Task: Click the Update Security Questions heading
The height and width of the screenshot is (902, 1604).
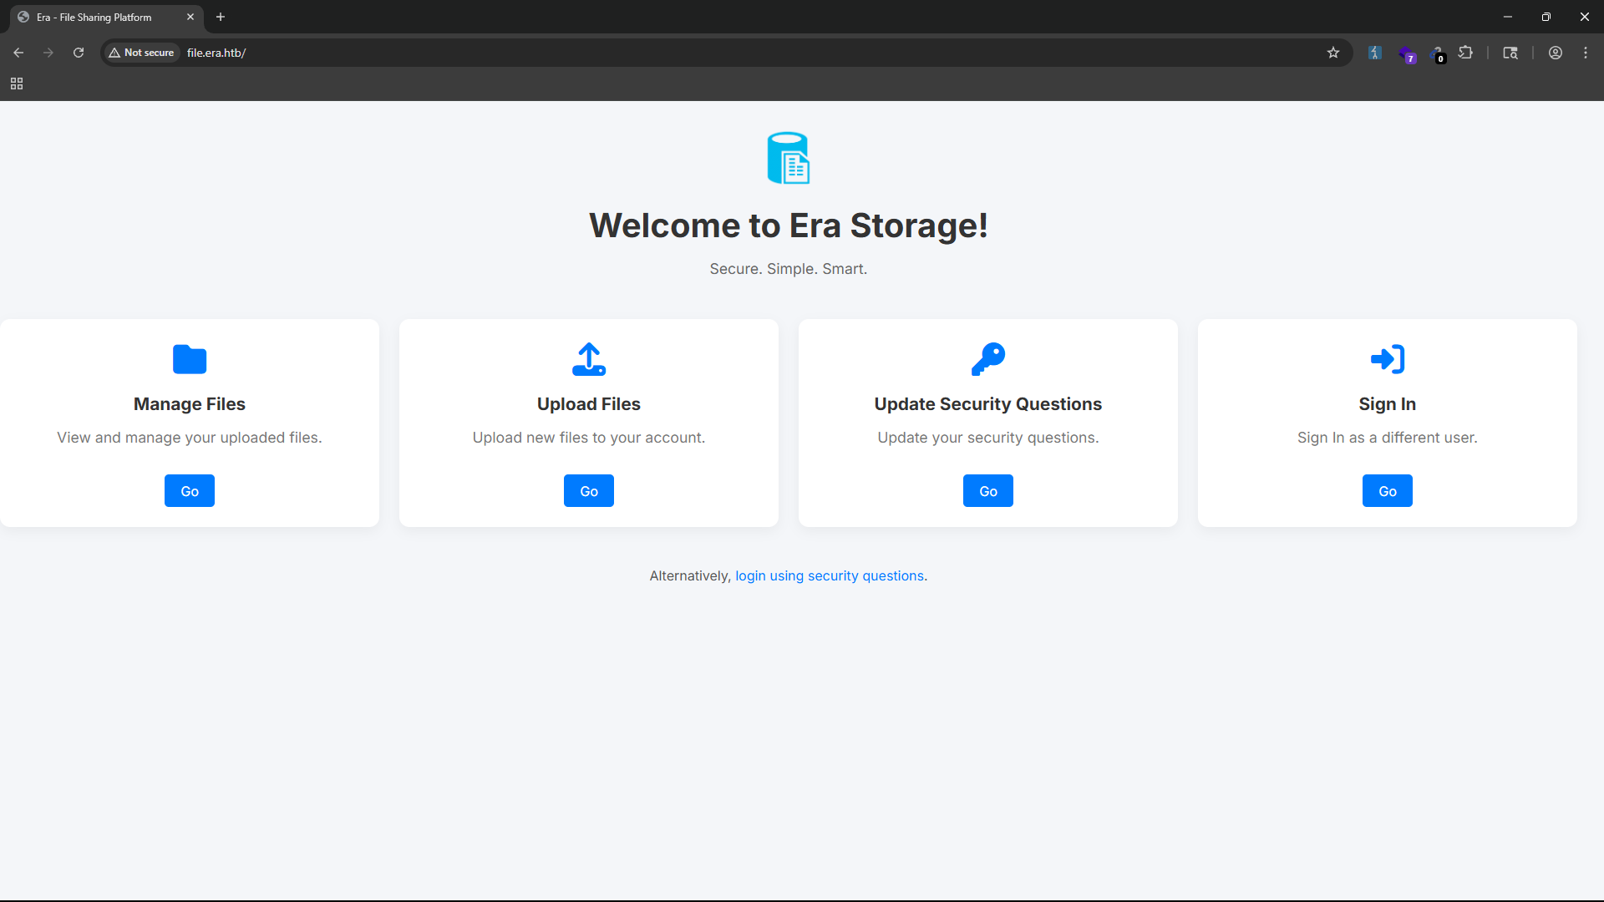Action: [988, 404]
